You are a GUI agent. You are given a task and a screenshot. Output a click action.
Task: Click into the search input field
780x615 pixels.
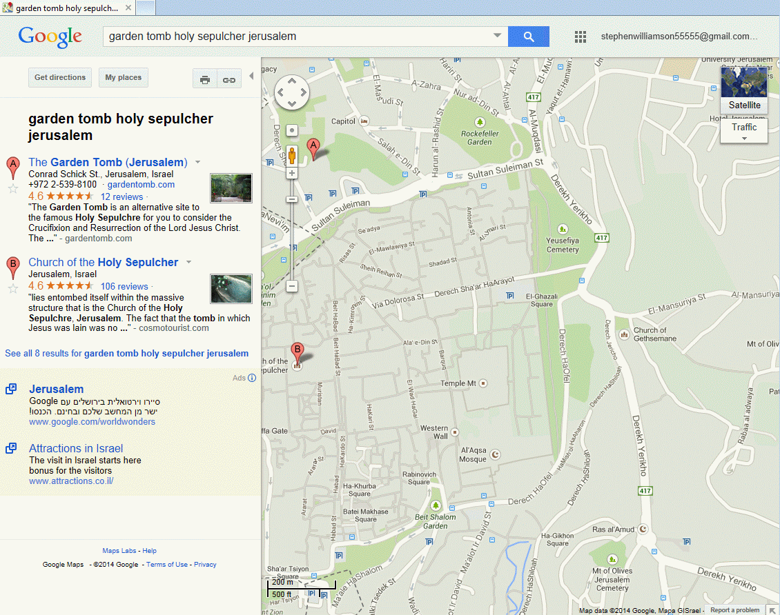pos(298,37)
